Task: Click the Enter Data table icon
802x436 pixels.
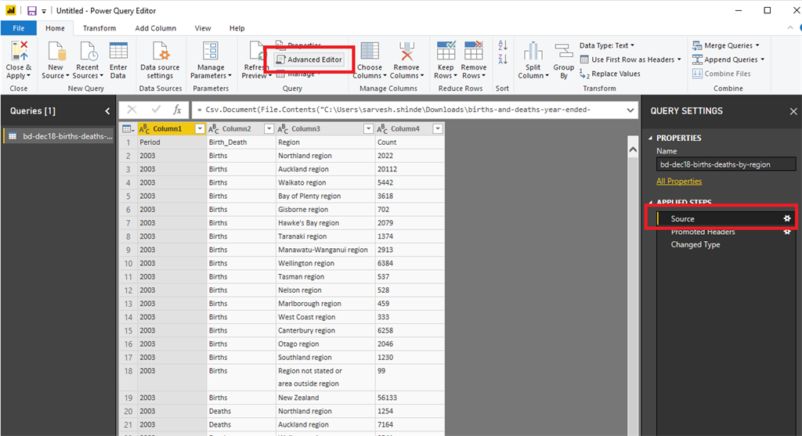Action: coord(118,52)
